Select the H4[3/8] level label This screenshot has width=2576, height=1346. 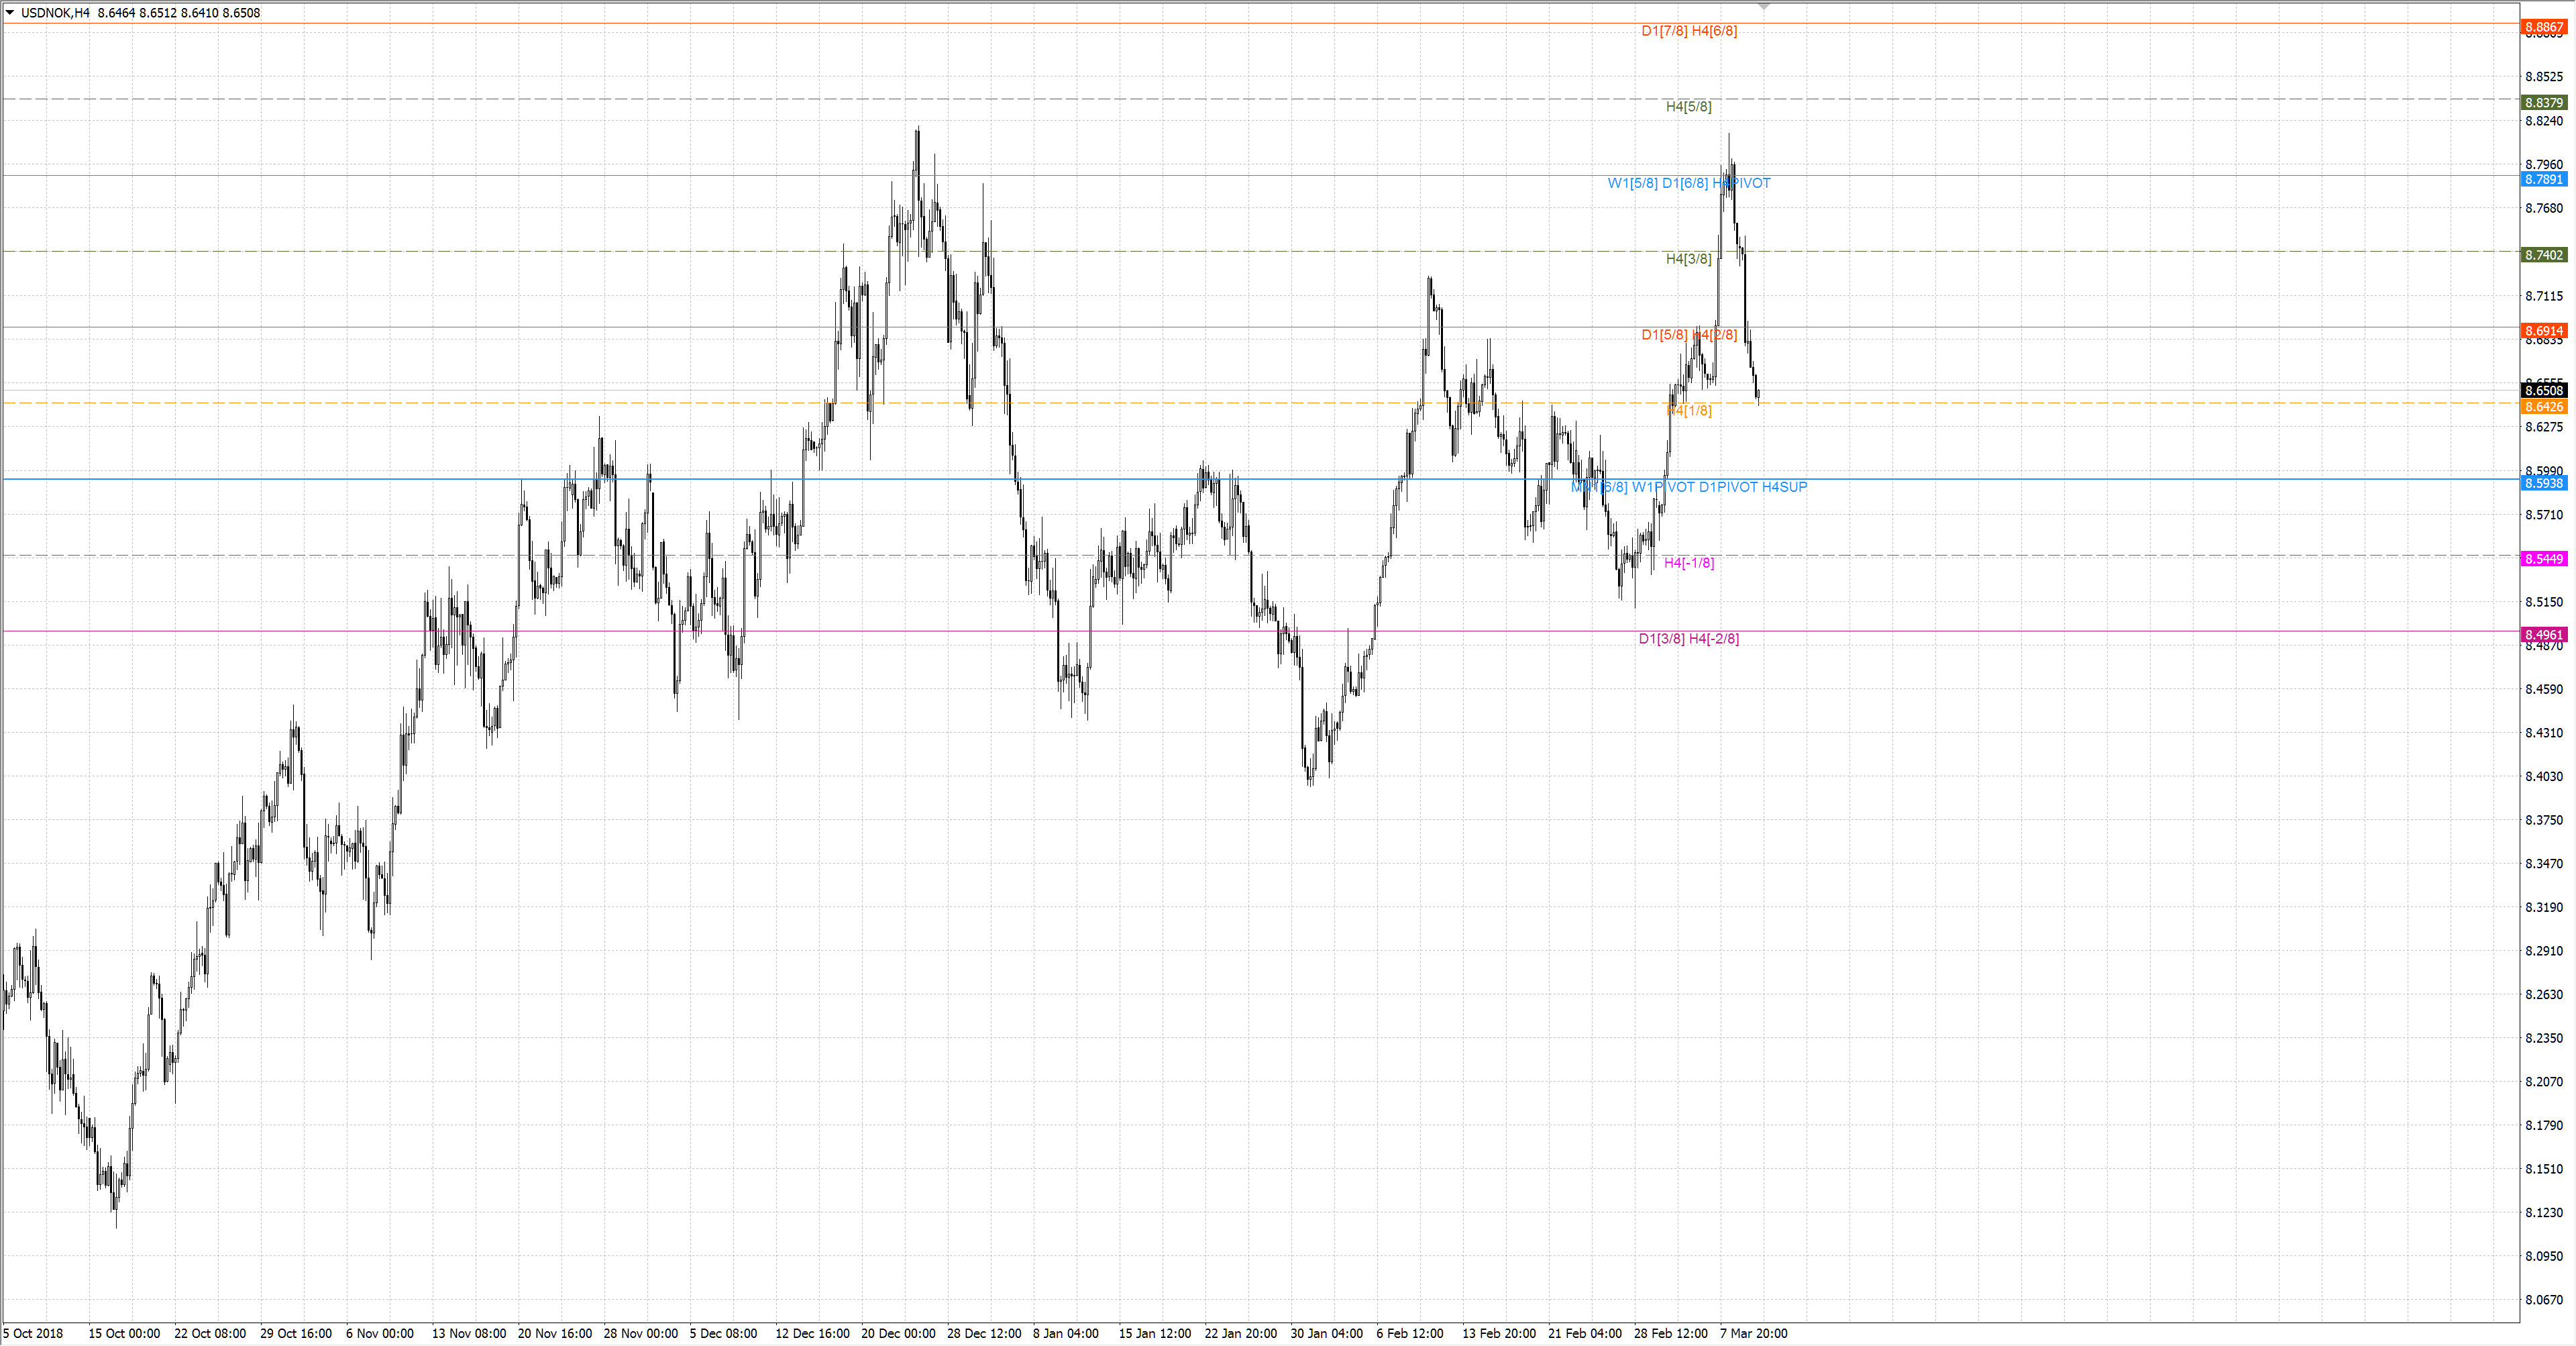coord(1688,259)
